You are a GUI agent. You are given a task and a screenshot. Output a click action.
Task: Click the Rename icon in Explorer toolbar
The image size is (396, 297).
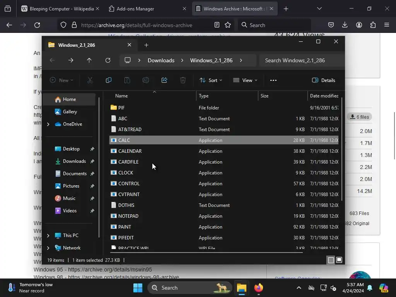[x=146, y=80]
